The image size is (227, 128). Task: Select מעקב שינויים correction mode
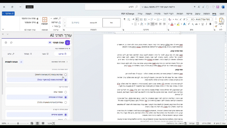pyautogui.click(x=65, y=115)
